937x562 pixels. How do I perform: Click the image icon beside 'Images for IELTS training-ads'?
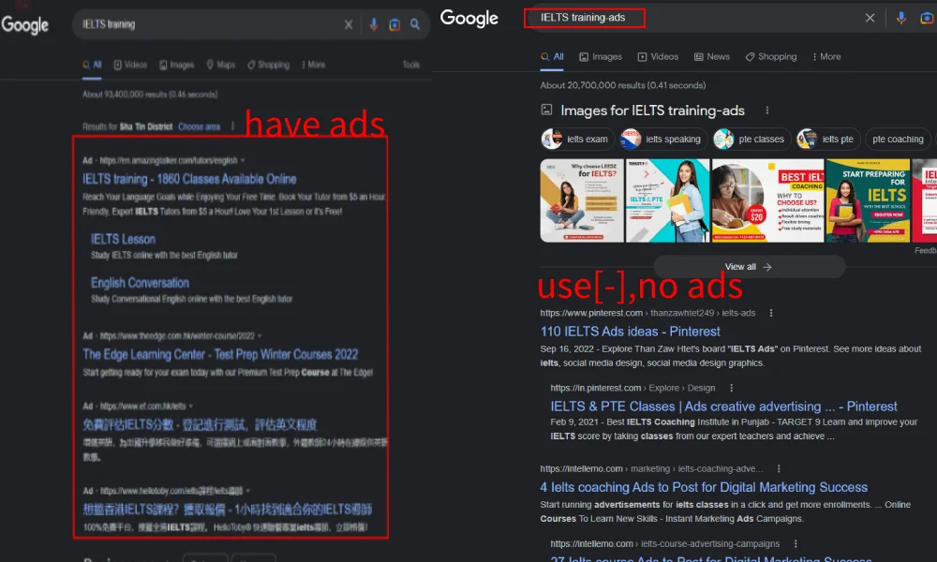[x=546, y=110]
